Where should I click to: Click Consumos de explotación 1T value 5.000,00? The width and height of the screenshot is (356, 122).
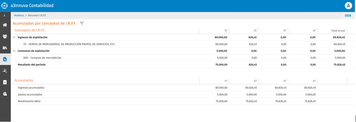click(x=222, y=51)
